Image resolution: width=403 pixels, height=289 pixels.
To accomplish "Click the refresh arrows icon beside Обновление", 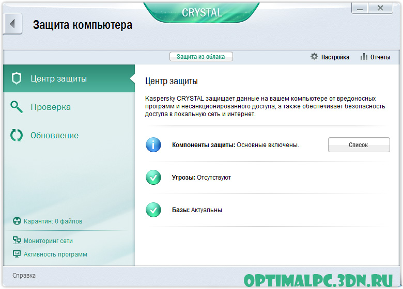I will (17, 135).
